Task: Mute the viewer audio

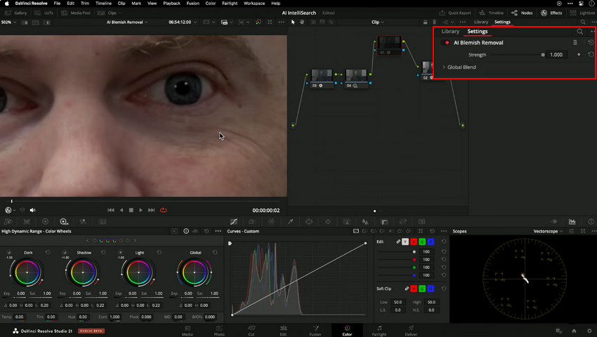Action: 33,210
